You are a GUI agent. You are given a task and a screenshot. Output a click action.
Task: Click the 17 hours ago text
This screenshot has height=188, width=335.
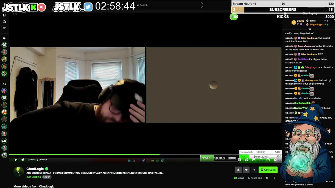(x=255, y=178)
